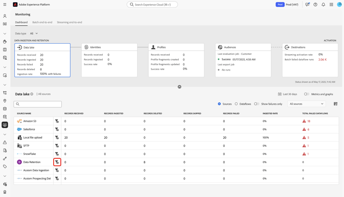The height and width of the screenshot is (197, 344).
Task: Open the help question mark icon
Action: coord(316,5)
